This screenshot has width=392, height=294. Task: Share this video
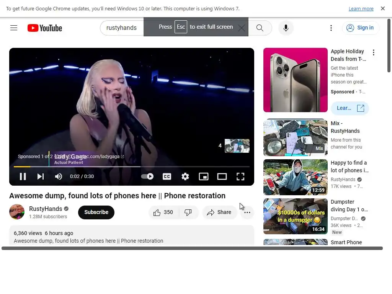219,212
